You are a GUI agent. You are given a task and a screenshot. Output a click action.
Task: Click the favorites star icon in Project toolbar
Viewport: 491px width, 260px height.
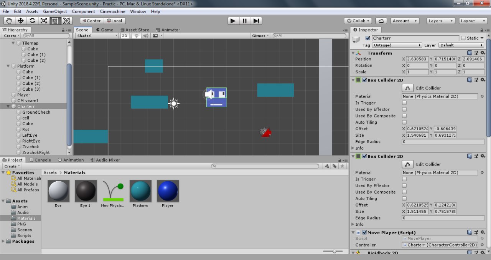[x=343, y=166]
